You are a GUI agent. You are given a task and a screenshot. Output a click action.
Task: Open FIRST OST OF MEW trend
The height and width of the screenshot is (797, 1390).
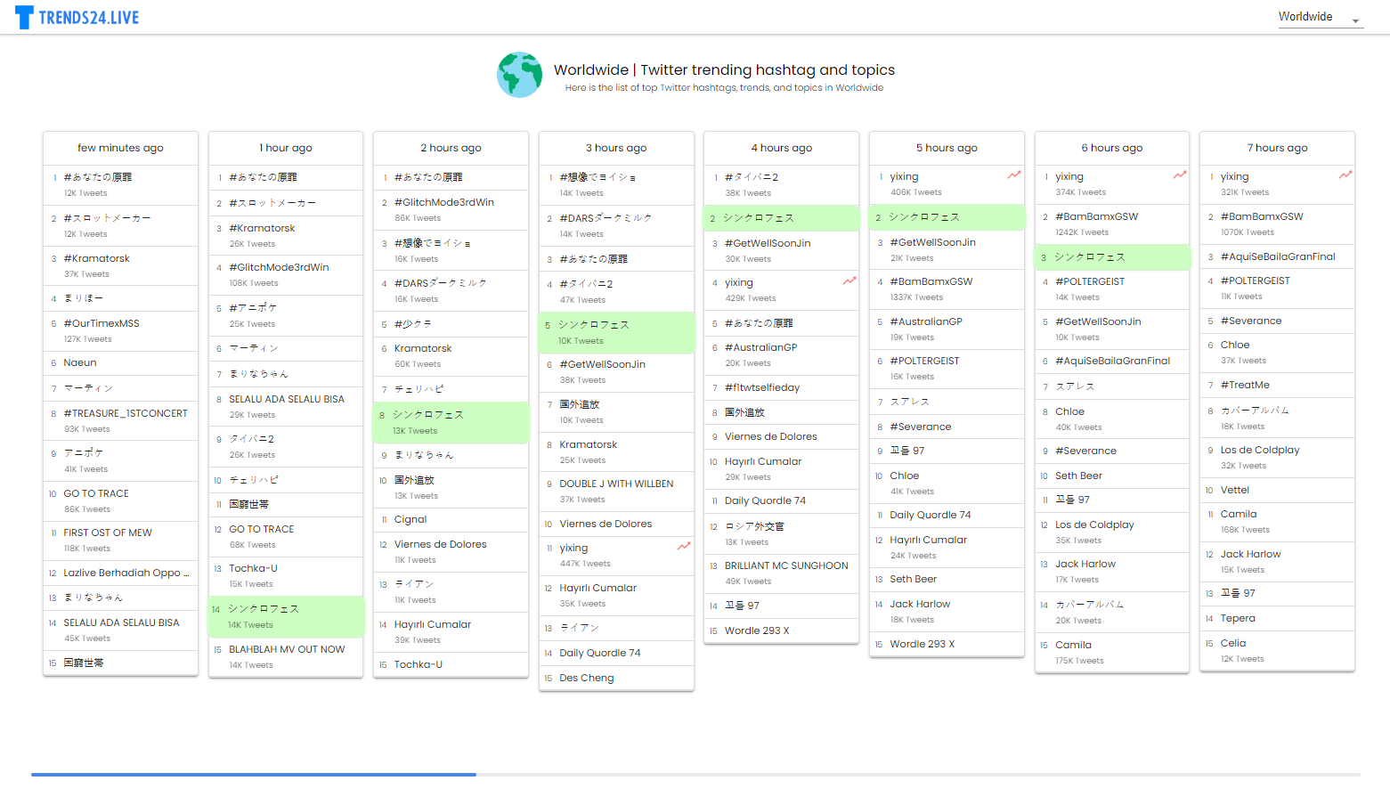(x=108, y=533)
